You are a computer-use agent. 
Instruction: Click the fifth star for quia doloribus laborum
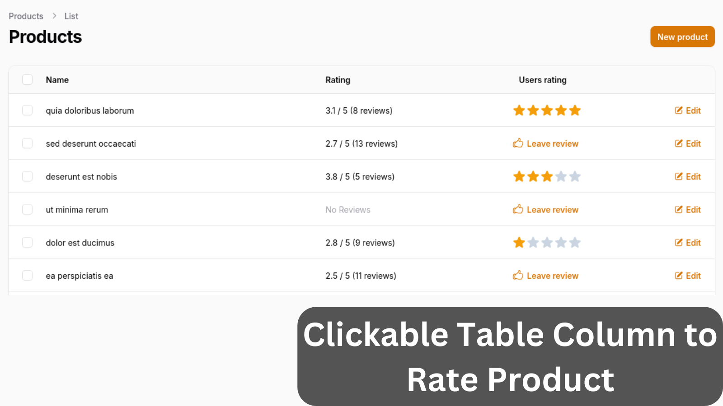tap(575, 111)
